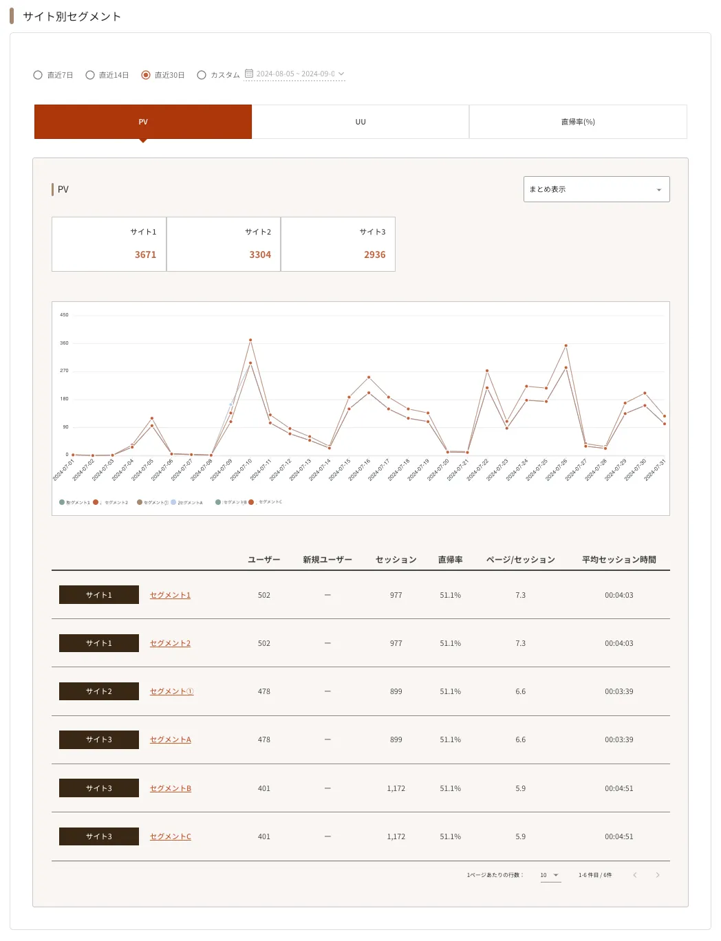Open the セグメント2 link
This screenshot has height=941, width=721.
click(x=171, y=643)
